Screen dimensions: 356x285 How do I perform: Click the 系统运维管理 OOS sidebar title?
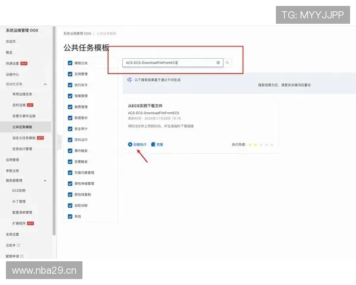(22, 30)
